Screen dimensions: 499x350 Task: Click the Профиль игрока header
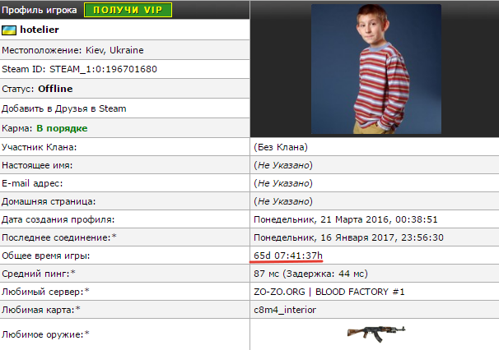(x=38, y=10)
